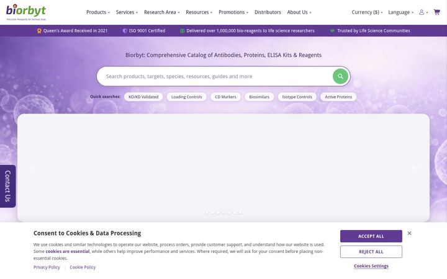Expand the Products dropdown menu
Screen dimensions: 447x279
click(98, 12)
